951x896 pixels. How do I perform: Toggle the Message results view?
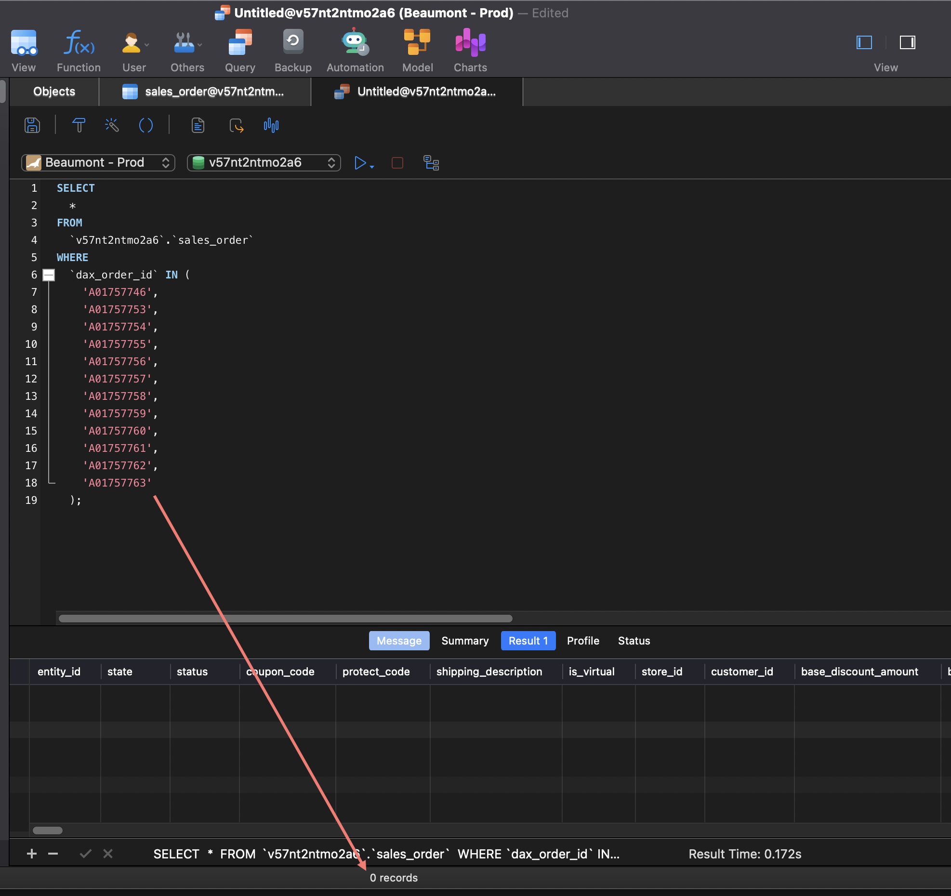click(x=399, y=641)
